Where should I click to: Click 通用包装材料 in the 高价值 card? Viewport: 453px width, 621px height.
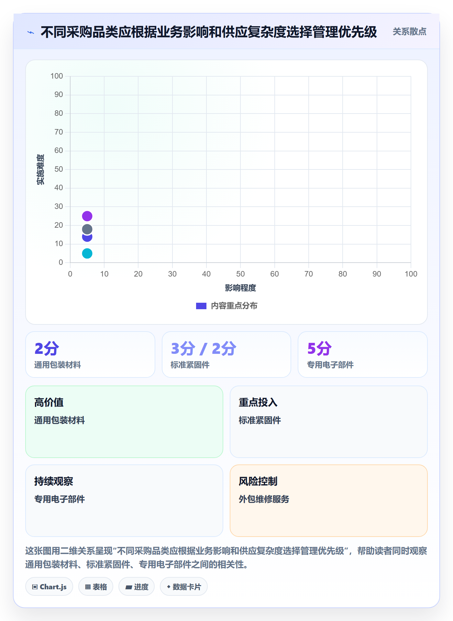[x=60, y=420]
